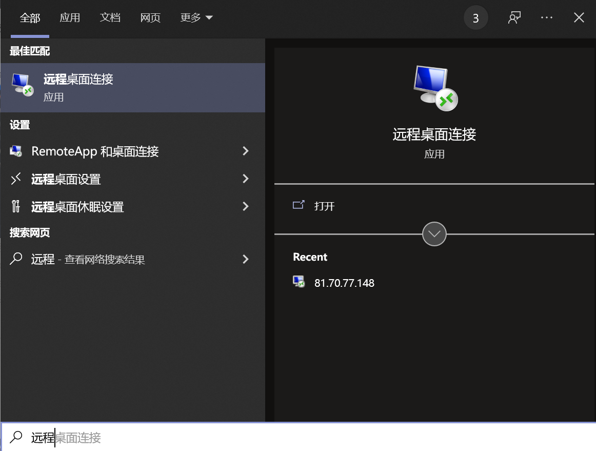Click the feedback person icon in titlebar
This screenshot has width=596, height=451.
pyautogui.click(x=514, y=17)
